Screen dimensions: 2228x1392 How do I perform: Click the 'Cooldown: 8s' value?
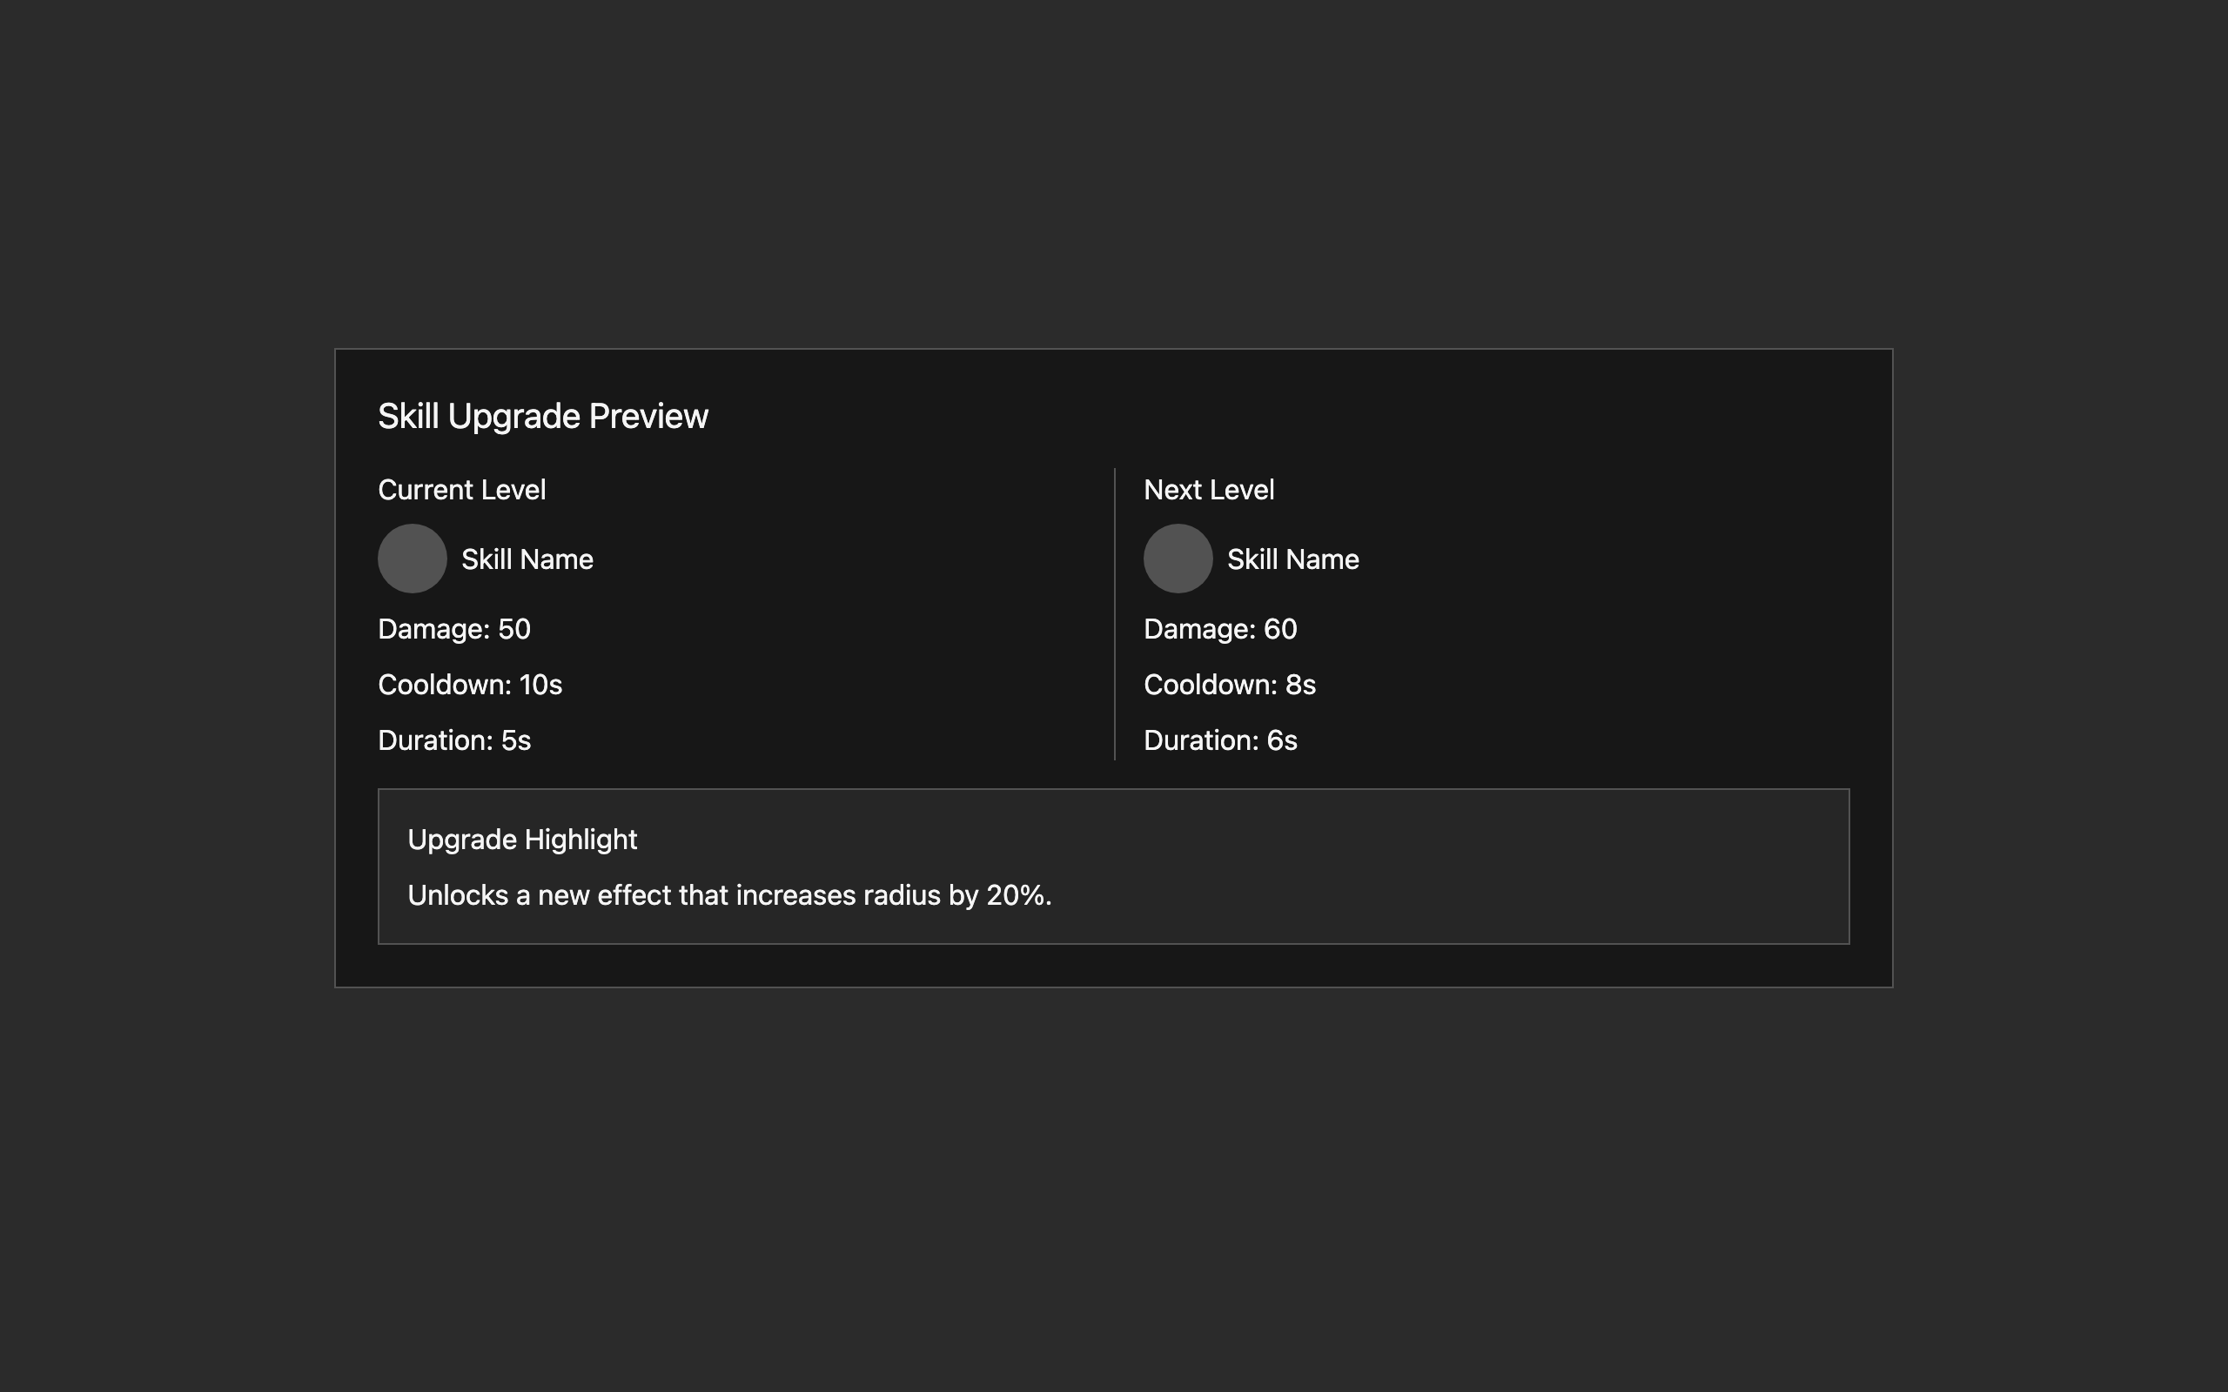(x=1230, y=685)
